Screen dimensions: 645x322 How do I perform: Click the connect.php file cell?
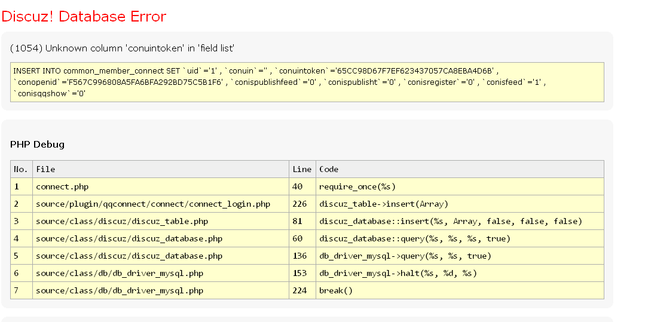click(62, 186)
